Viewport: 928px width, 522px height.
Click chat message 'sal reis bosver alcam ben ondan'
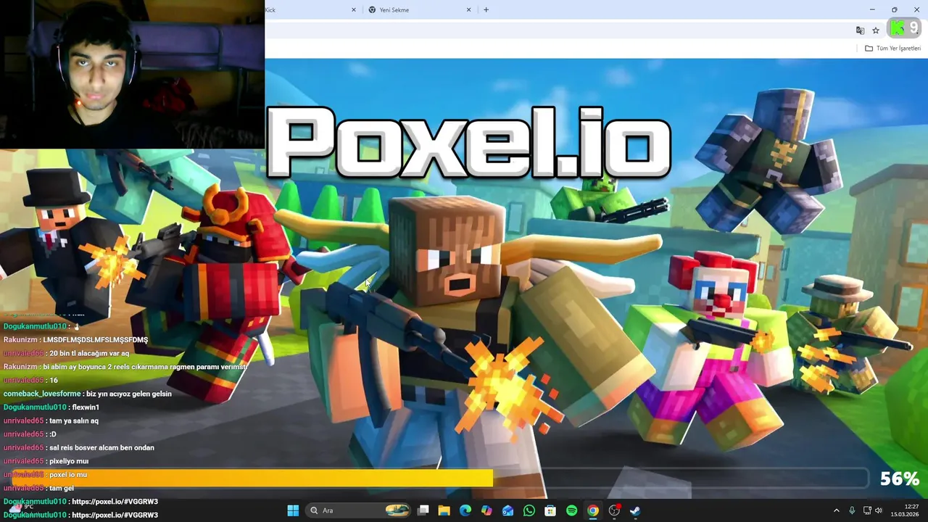coord(101,448)
